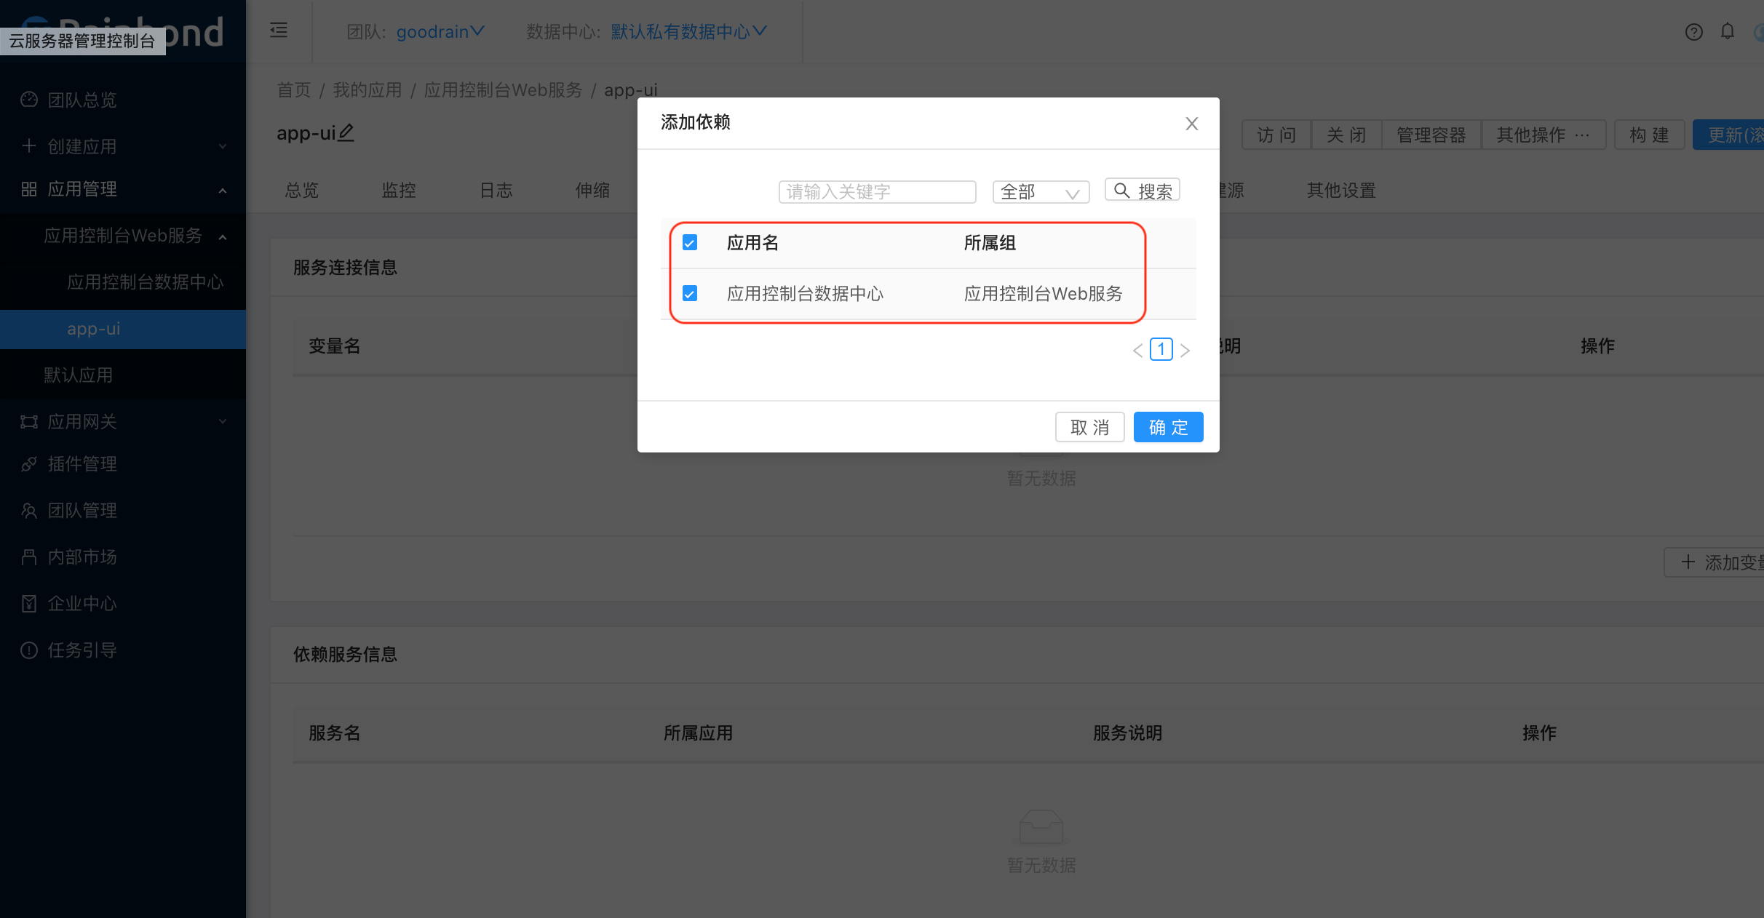Click the keyword search input field
This screenshot has width=1764, height=918.
[x=877, y=192]
